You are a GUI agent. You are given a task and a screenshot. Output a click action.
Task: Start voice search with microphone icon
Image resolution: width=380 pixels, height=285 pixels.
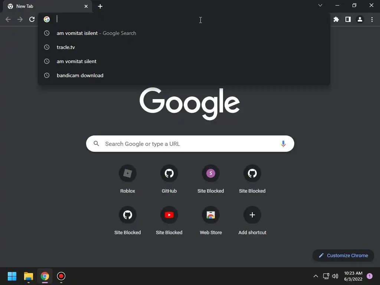[283, 144]
